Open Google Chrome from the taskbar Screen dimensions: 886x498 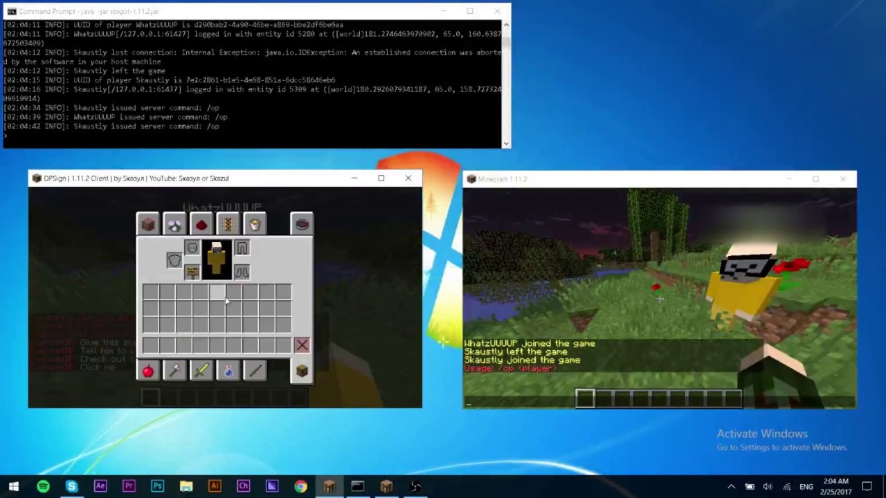[x=300, y=486]
